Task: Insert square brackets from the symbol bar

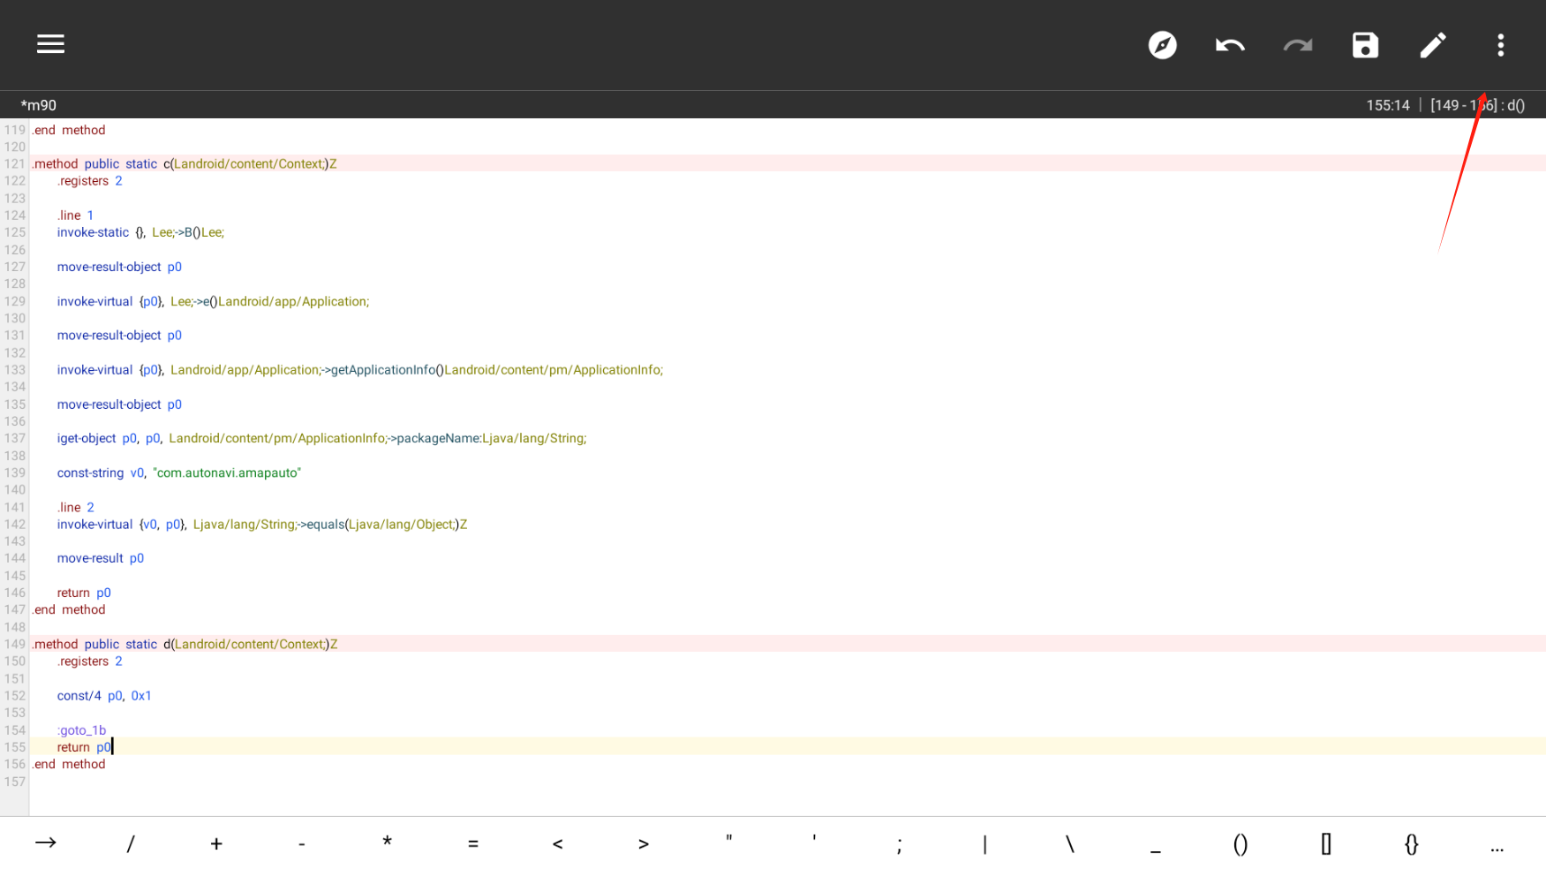Action: tap(1325, 843)
